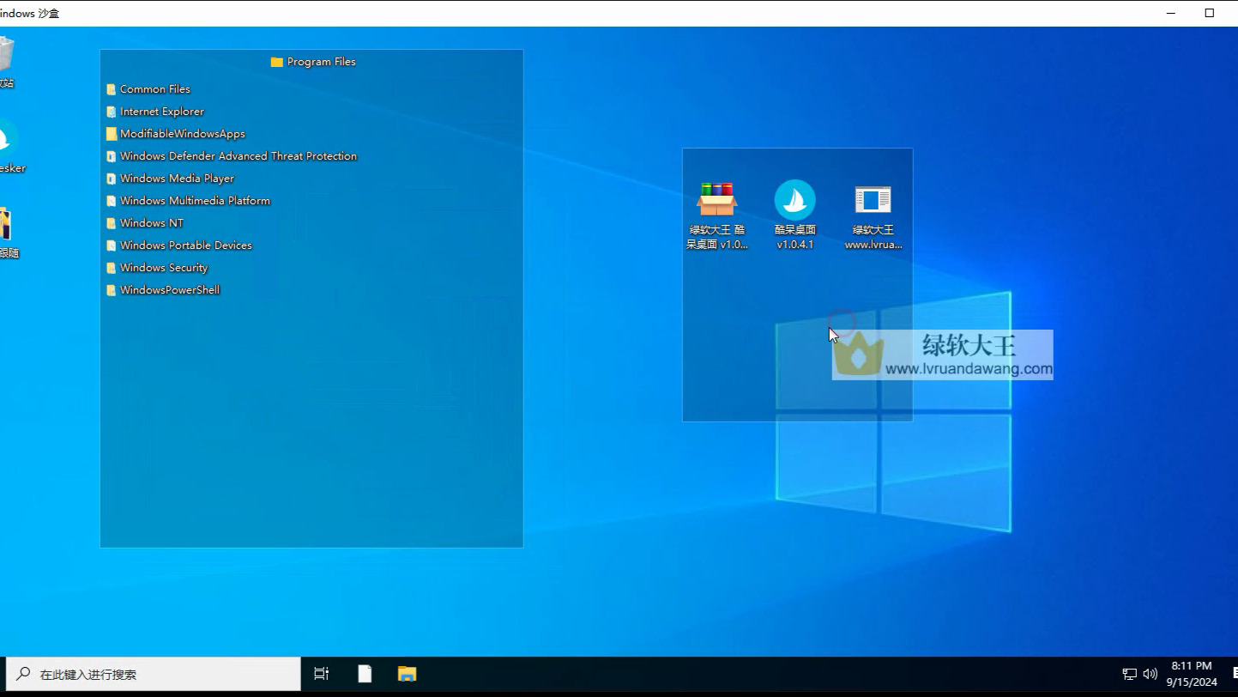Select the Windows Portable Devices entry
1238x697 pixels.
tap(179, 245)
